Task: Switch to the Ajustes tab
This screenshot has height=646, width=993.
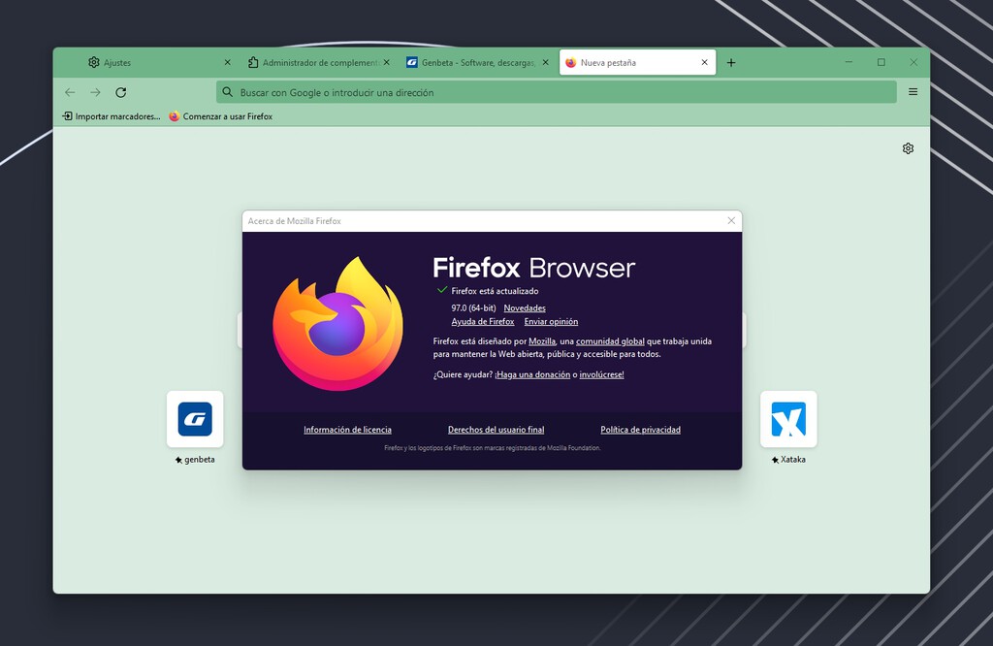Action: 145,63
